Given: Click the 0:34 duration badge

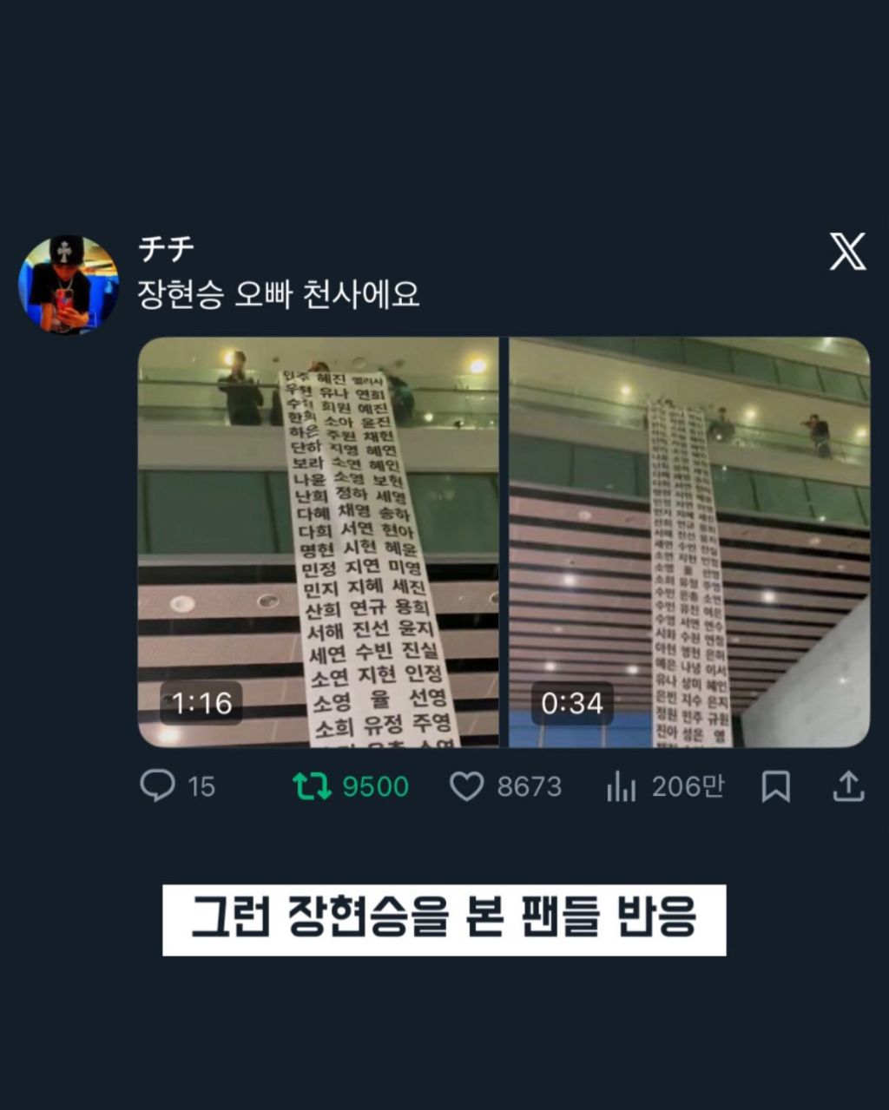Looking at the screenshot, I should pos(572,703).
